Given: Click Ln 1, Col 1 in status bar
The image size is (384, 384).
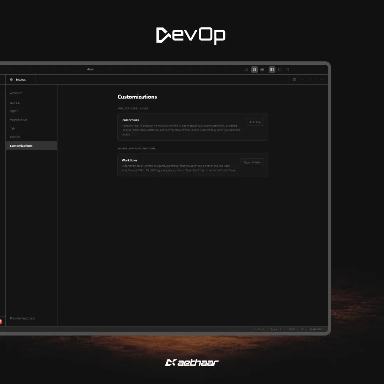Looking at the screenshot, I should (x=258, y=329).
